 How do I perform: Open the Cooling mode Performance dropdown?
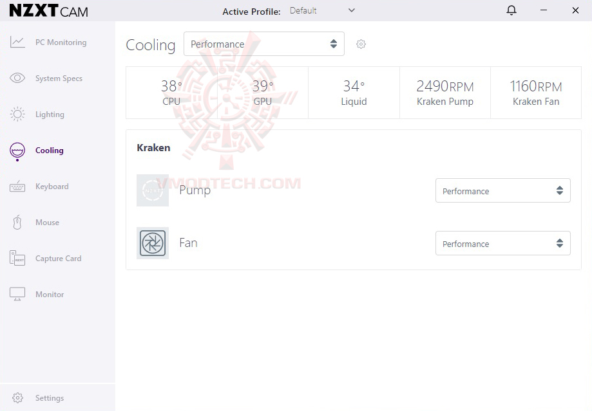264,44
